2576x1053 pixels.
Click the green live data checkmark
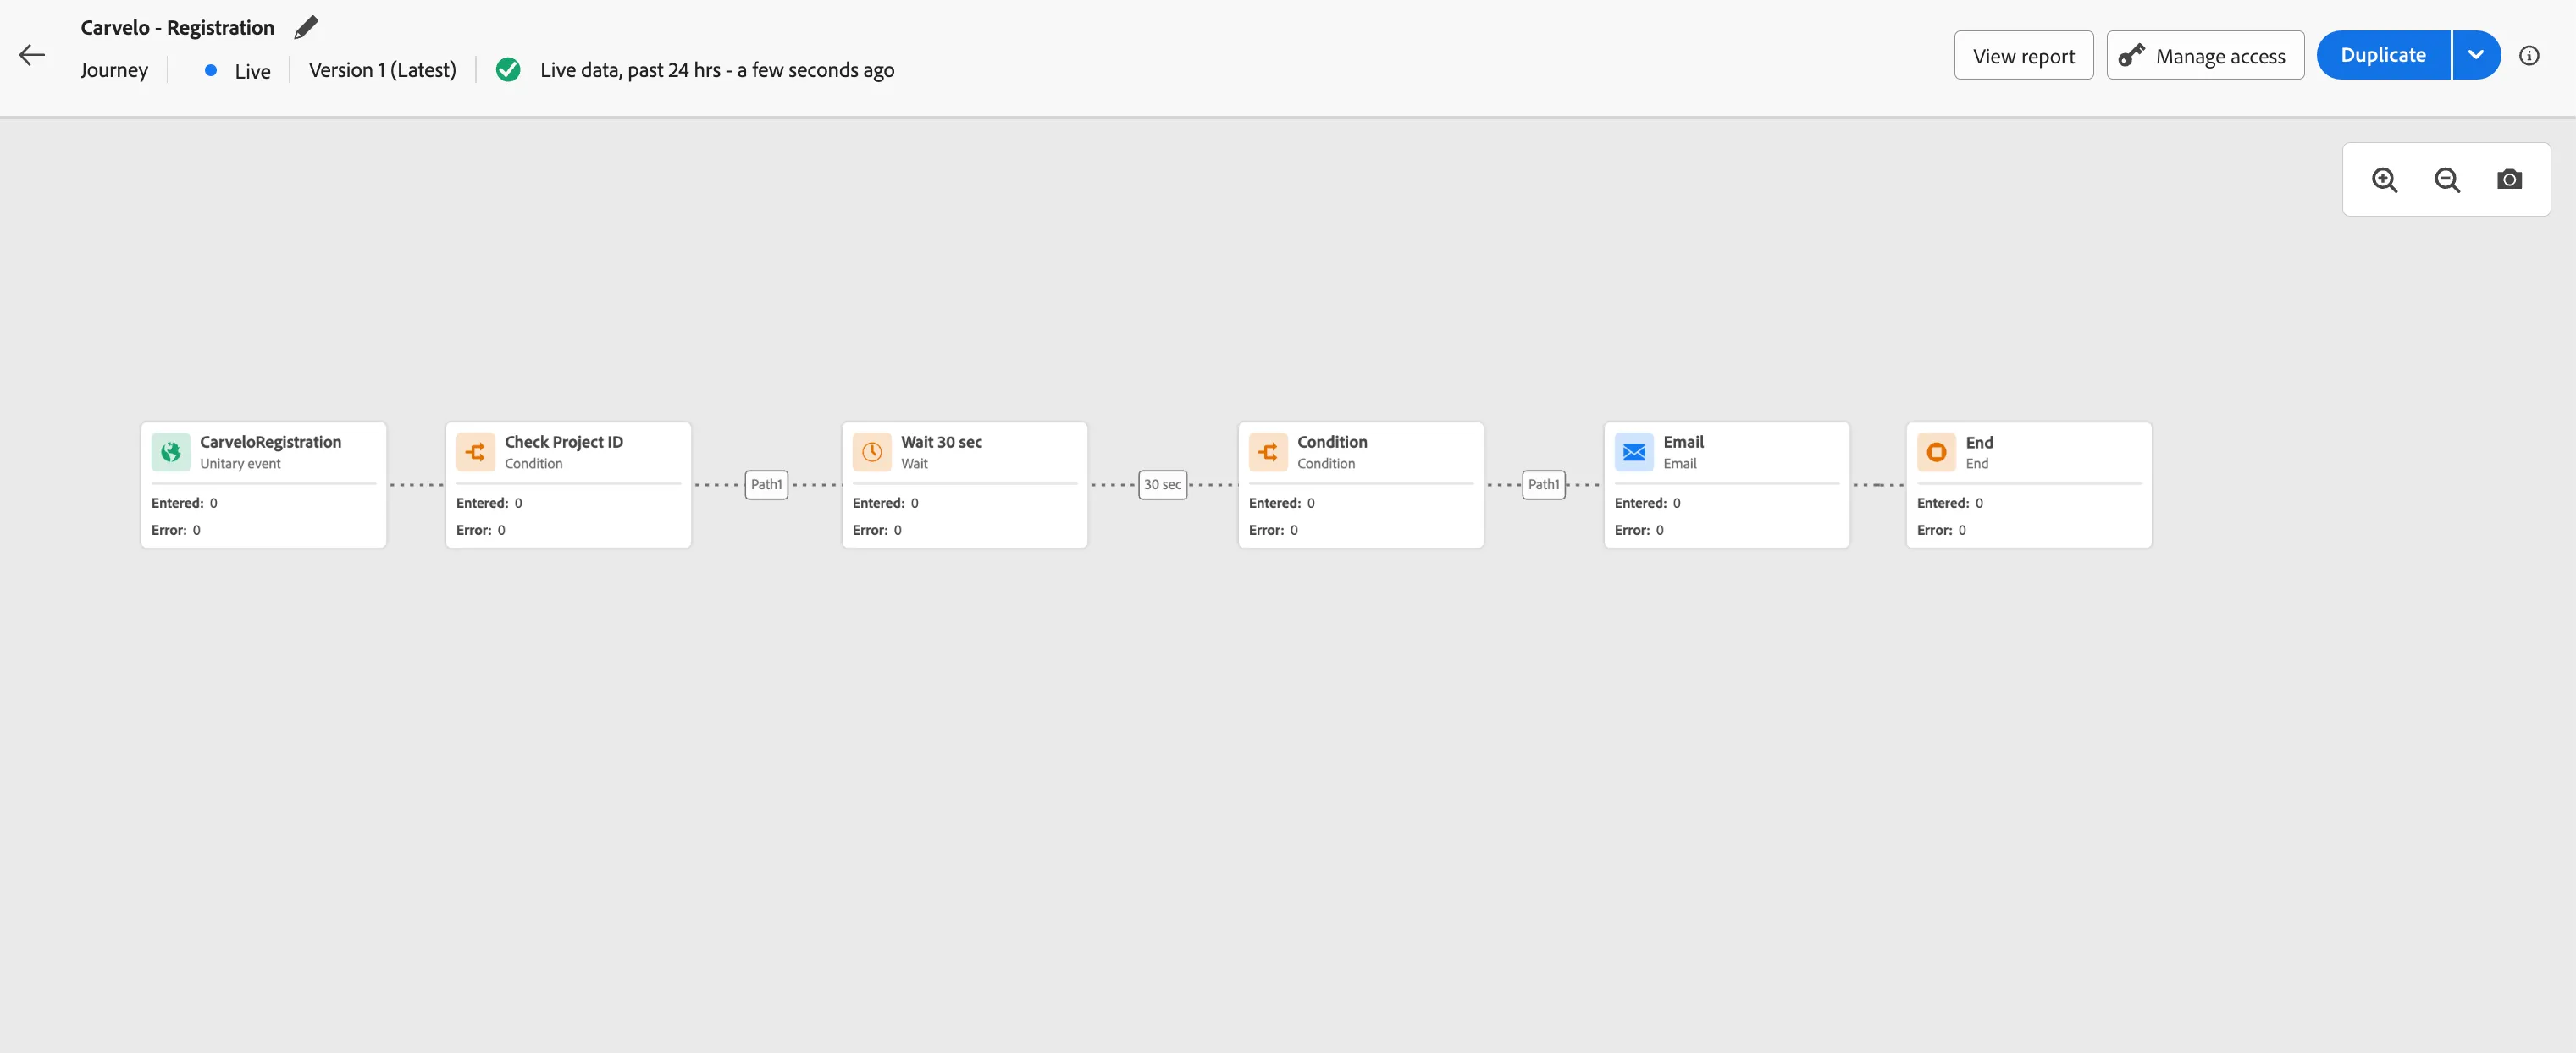(508, 70)
